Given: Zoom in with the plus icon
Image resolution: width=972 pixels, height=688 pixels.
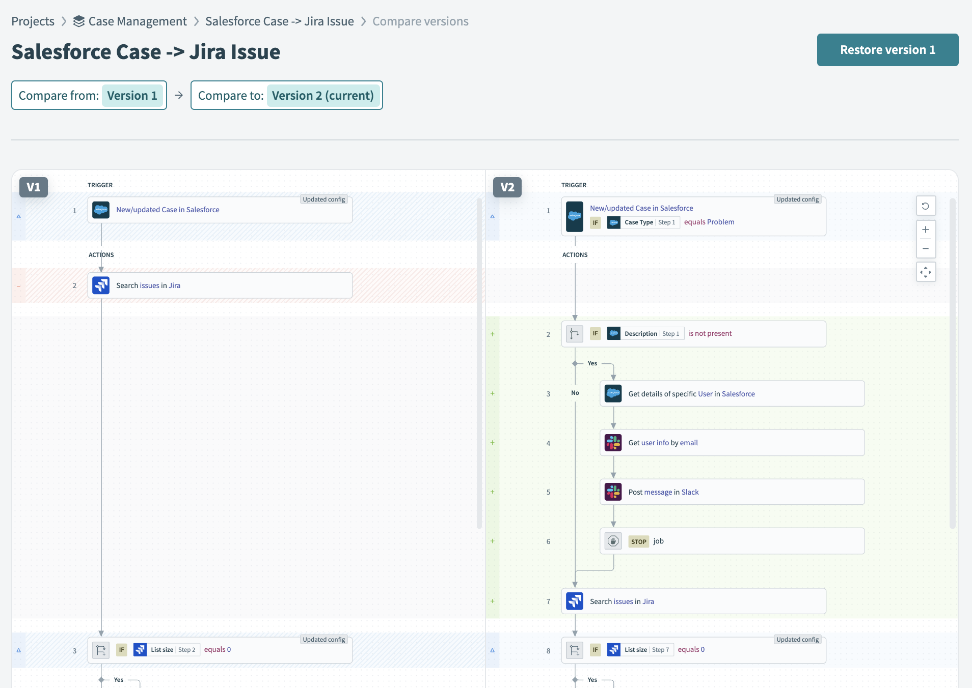Looking at the screenshot, I should (925, 230).
